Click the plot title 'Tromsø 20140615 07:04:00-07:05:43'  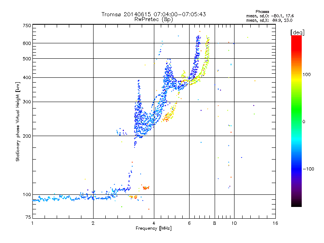pyautogui.click(x=153, y=14)
